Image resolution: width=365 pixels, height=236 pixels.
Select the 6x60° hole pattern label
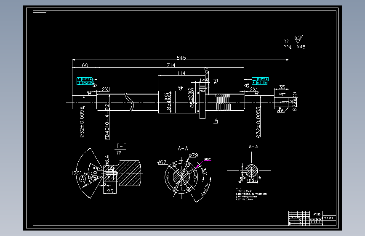pos(206,190)
